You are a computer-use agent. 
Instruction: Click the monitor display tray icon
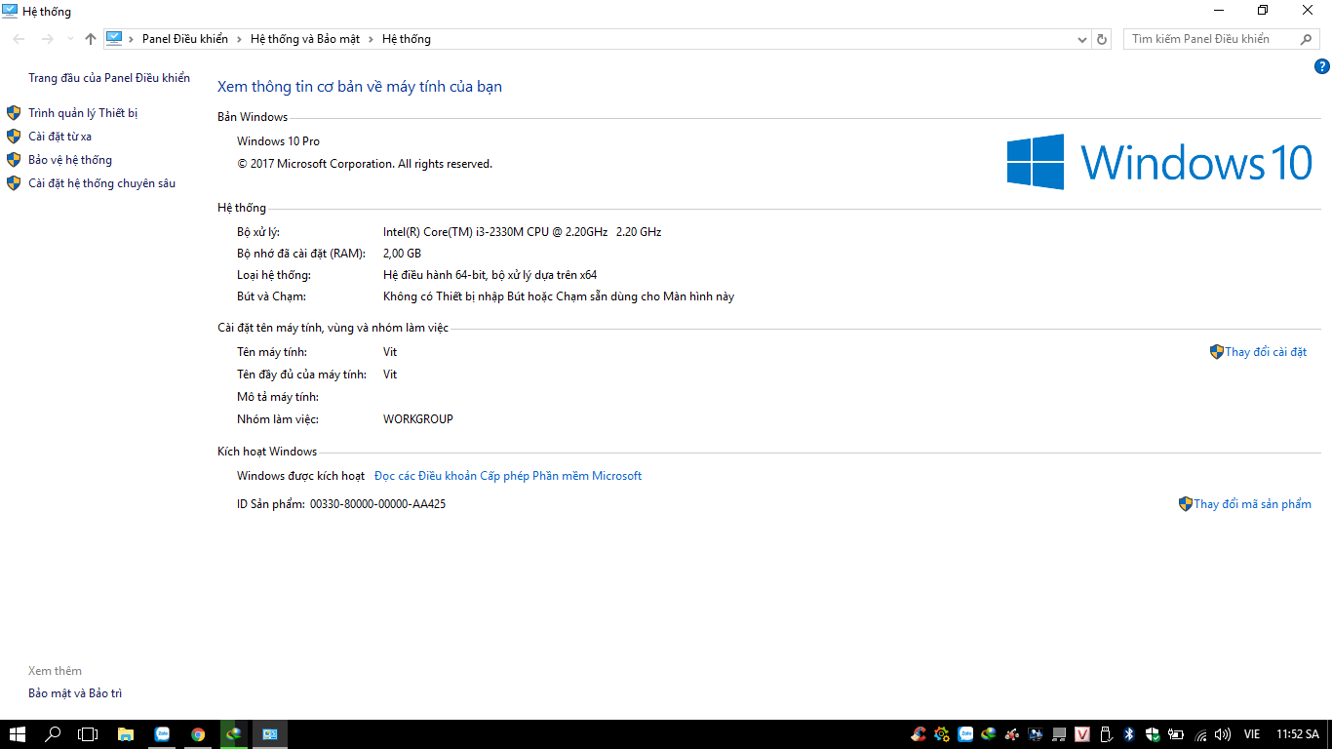coord(1036,734)
